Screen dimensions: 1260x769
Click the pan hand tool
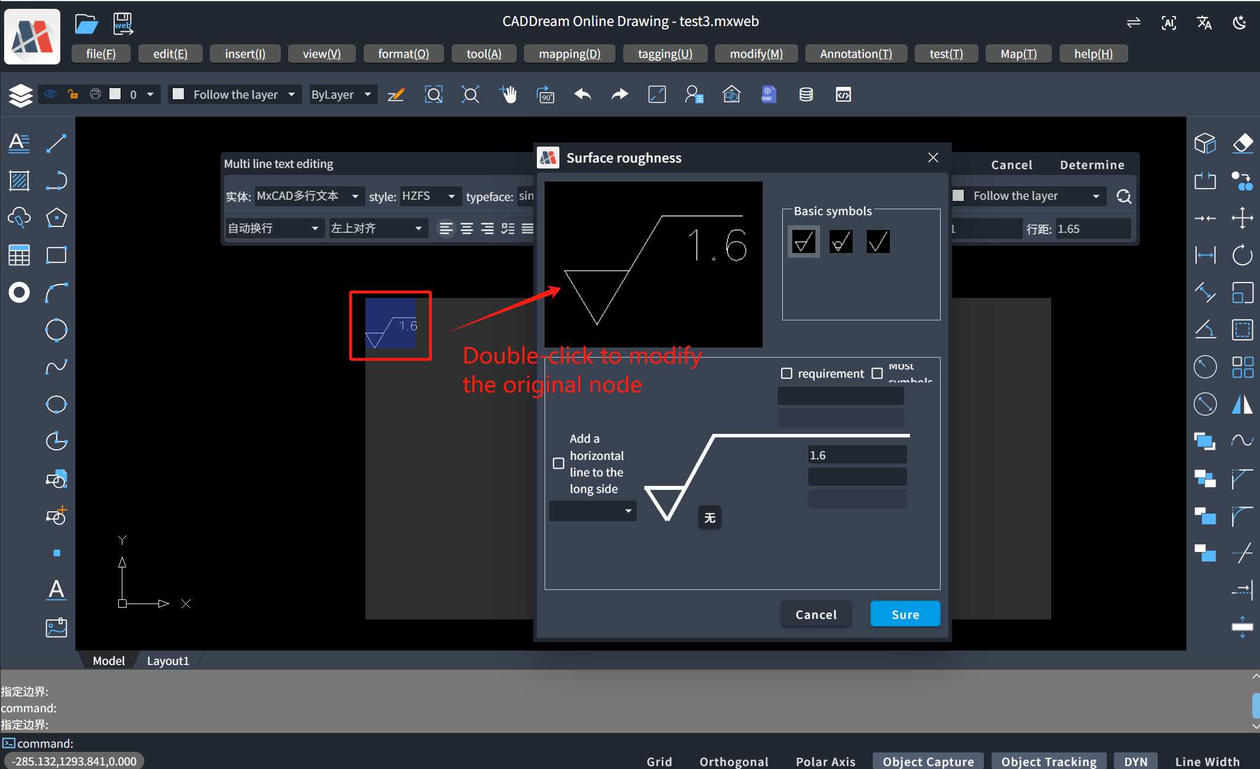pos(508,95)
